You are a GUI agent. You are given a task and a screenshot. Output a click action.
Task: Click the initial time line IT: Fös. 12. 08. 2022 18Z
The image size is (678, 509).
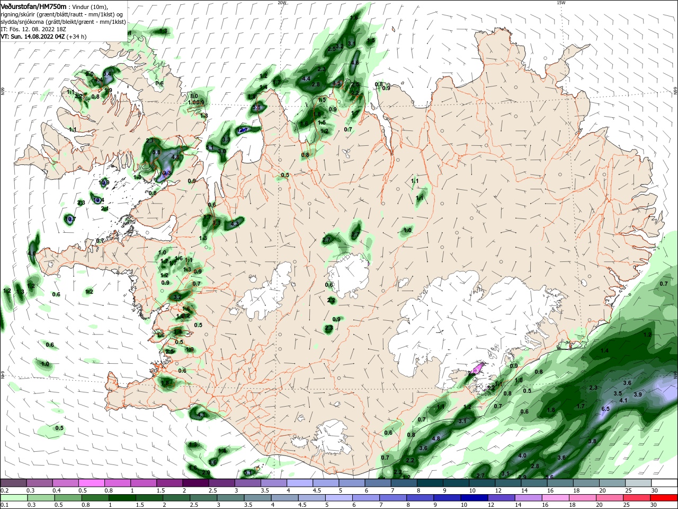pos(32,29)
